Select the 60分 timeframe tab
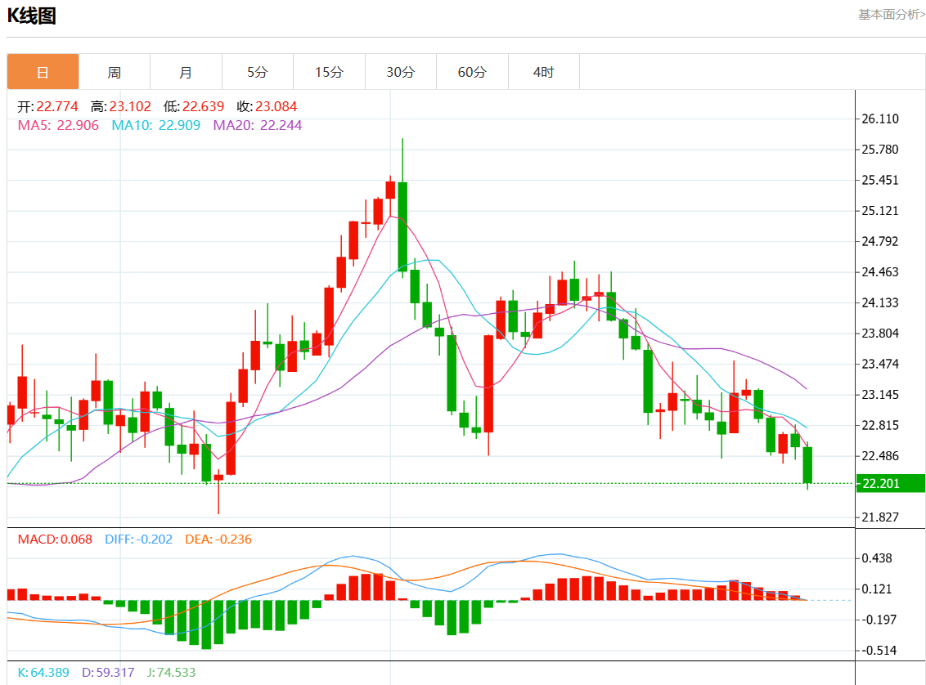Screen dimensions: 926x685 click(x=472, y=72)
